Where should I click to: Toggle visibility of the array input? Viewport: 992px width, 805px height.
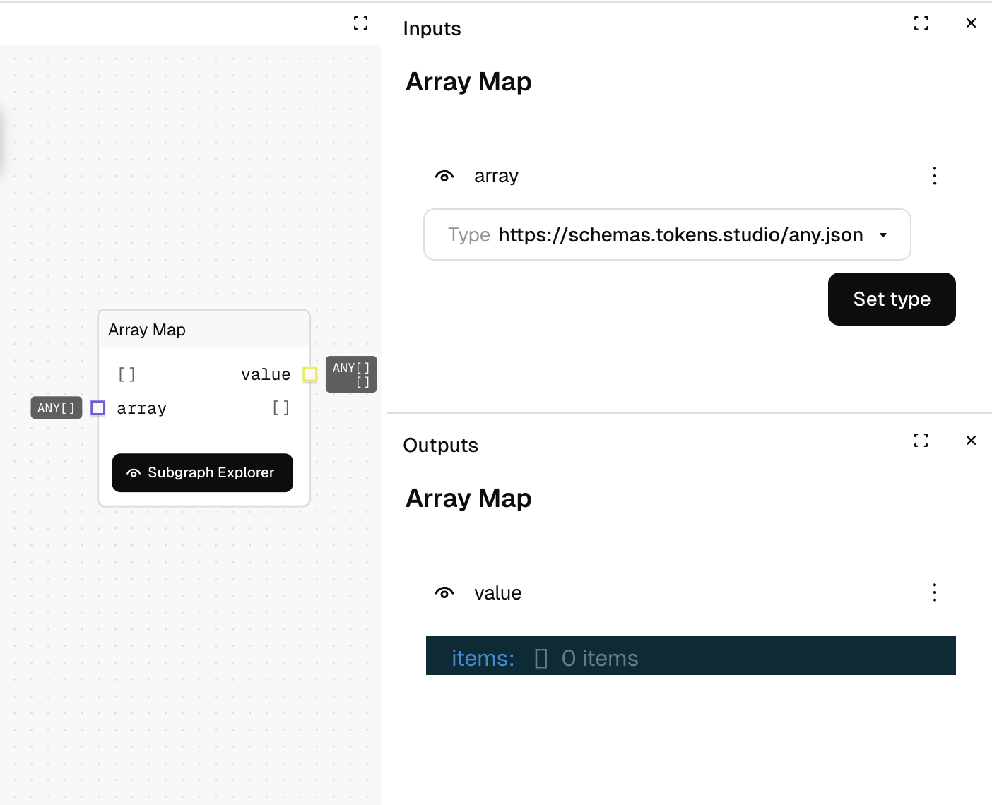pos(444,176)
